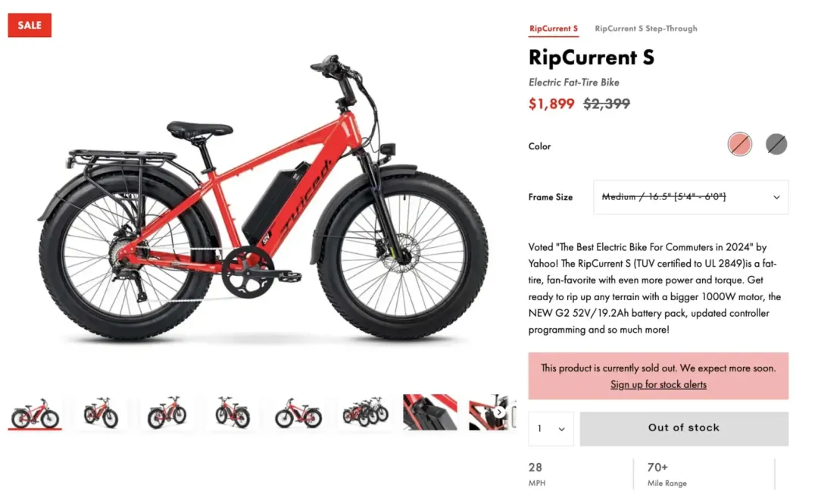Open the quantity selector dropdown
The image size is (818, 498).
(551, 429)
